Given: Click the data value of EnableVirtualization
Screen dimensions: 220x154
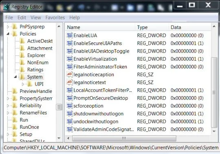Looking at the screenshot, I should coord(187,59).
